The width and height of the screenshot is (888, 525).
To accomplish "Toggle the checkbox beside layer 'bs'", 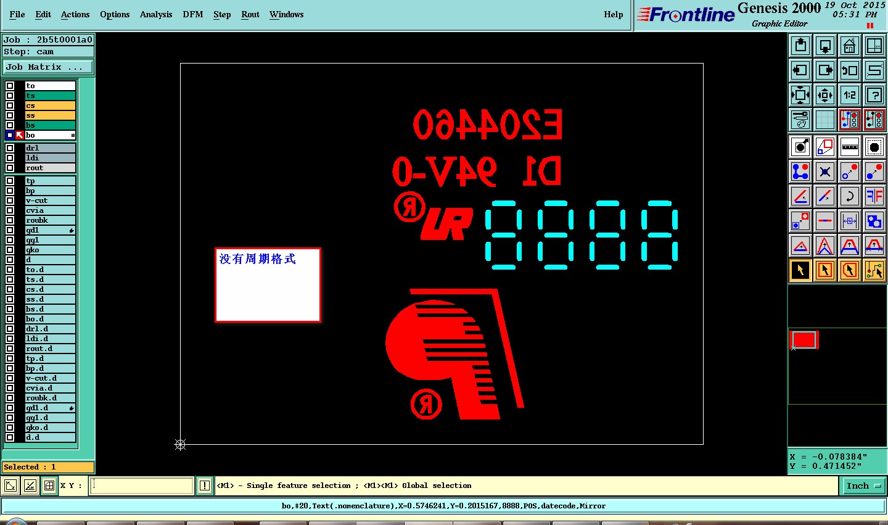I will pyautogui.click(x=10, y=125).
